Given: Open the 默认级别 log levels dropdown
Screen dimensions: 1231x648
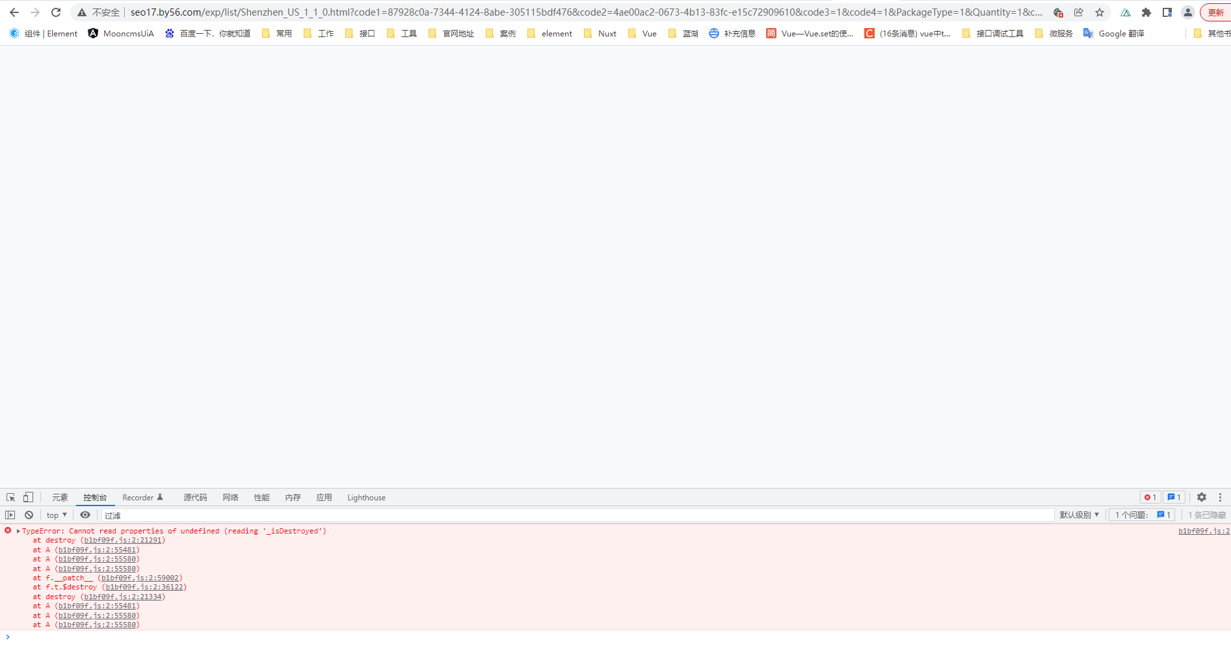Looking at the screenshot, I should (1078, 515).
